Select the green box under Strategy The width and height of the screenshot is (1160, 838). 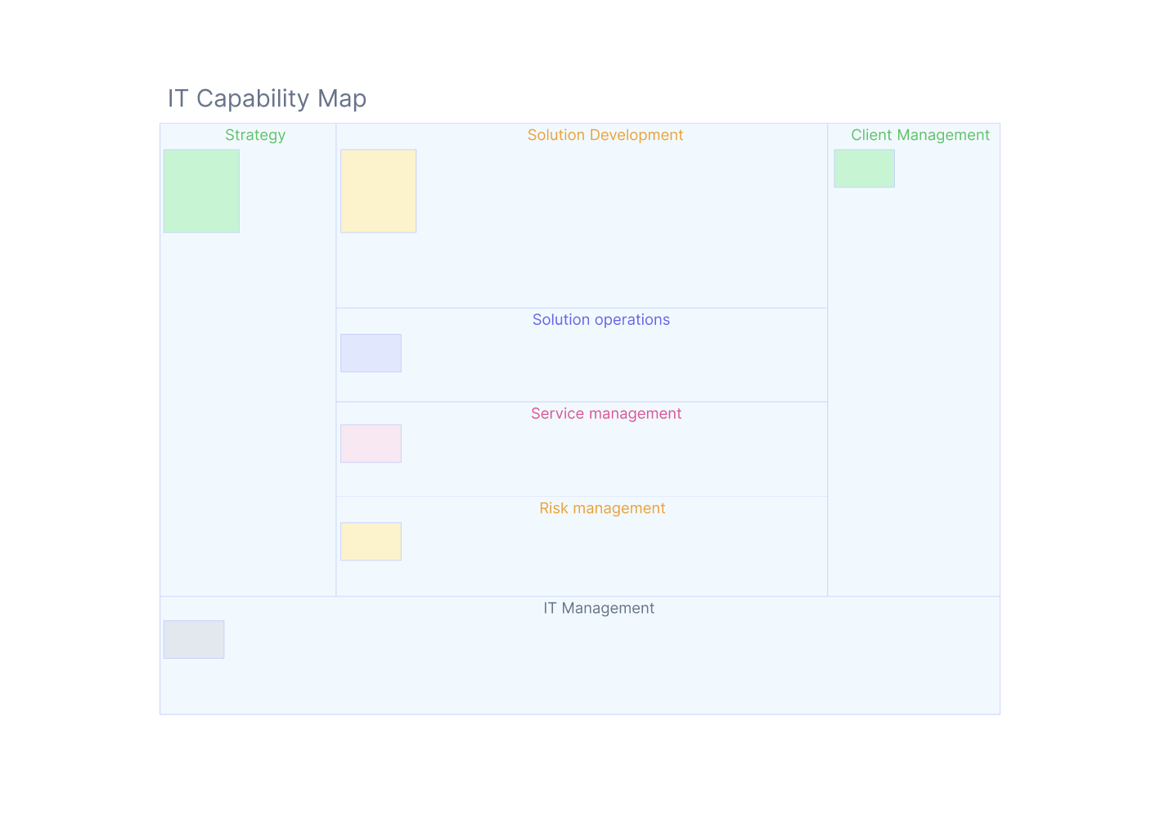coord(201,191)
